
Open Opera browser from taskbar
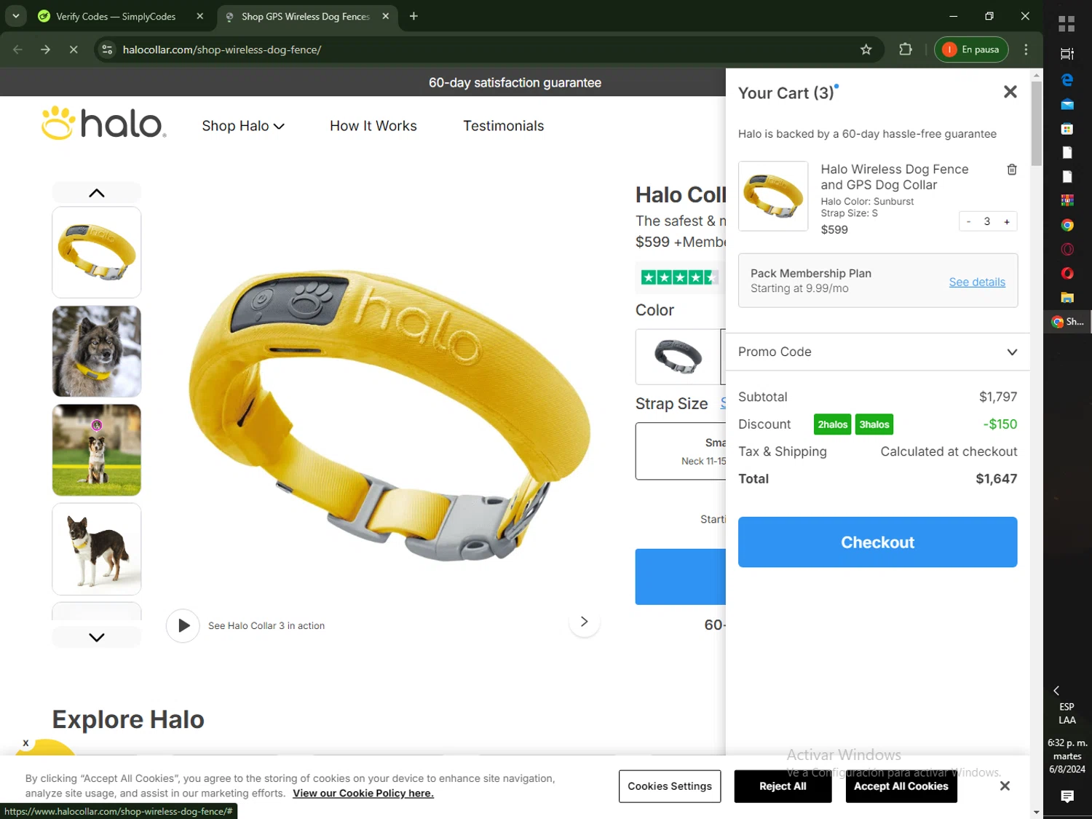[1067, 273]
